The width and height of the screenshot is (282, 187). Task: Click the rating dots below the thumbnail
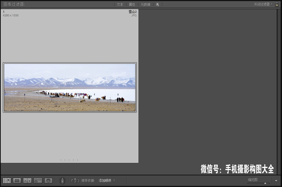69,160
